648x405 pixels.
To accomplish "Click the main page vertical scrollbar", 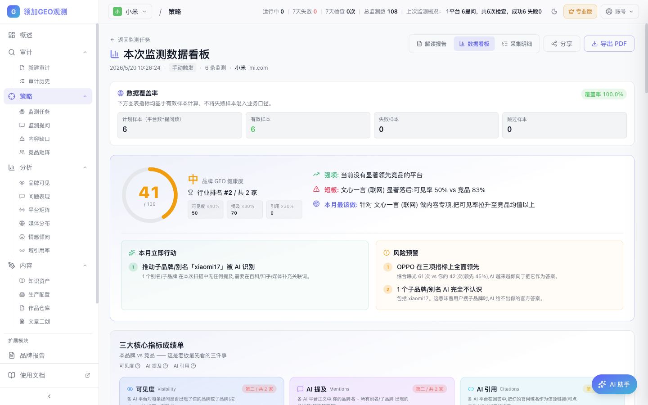I will tap(646, 58).
